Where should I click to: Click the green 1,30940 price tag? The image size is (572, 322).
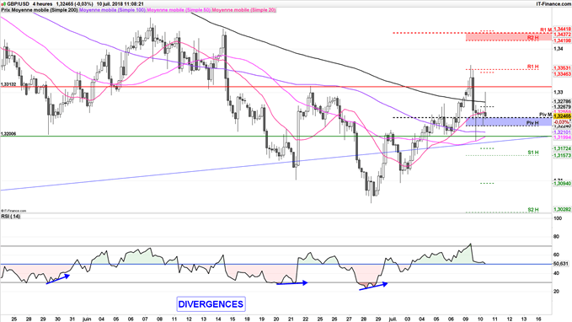(562, 184)
